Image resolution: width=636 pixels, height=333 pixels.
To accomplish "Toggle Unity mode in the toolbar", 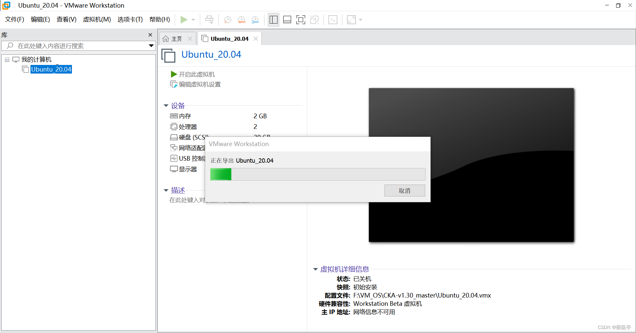I will pos(314,20).
